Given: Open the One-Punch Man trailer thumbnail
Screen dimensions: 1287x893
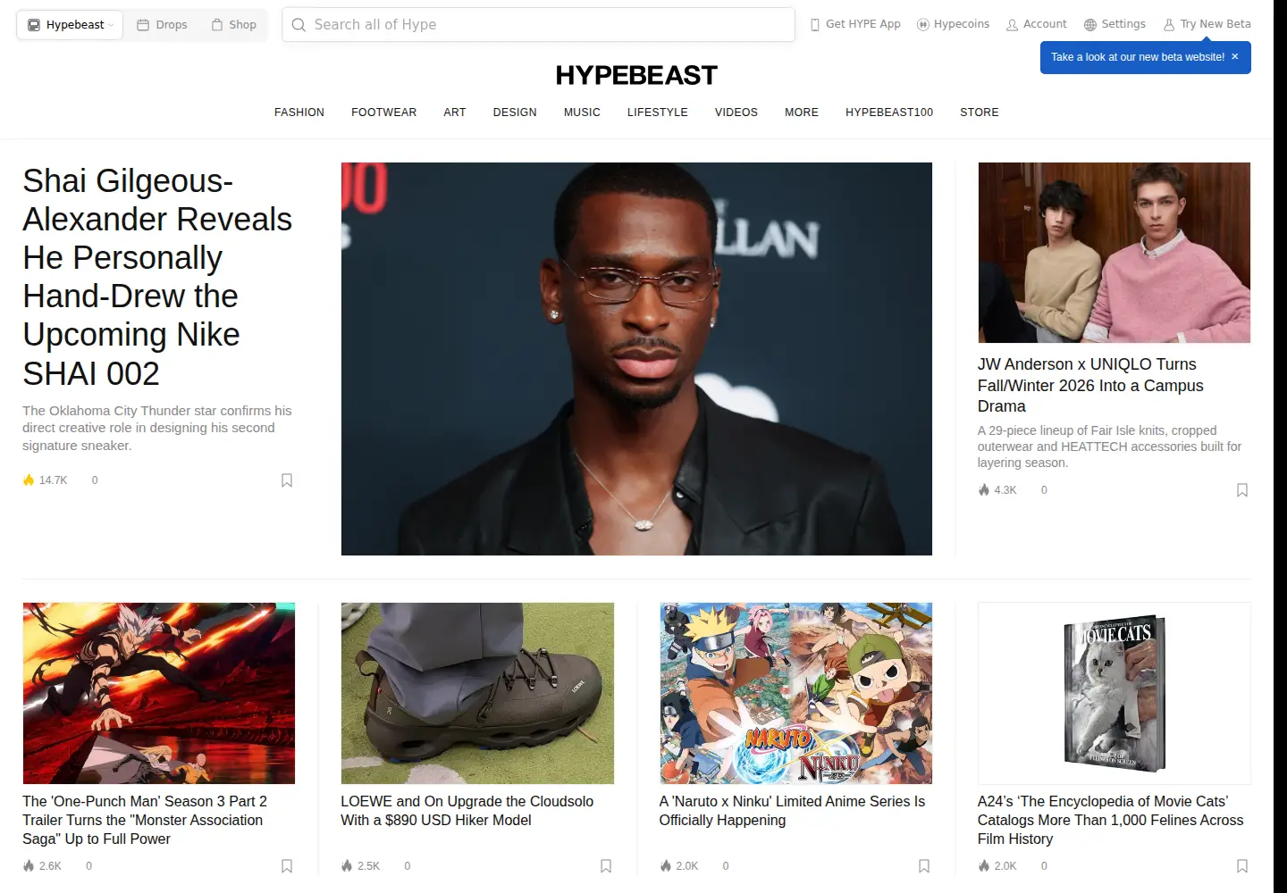Looking at the screenshot, I should coord(159,693).
